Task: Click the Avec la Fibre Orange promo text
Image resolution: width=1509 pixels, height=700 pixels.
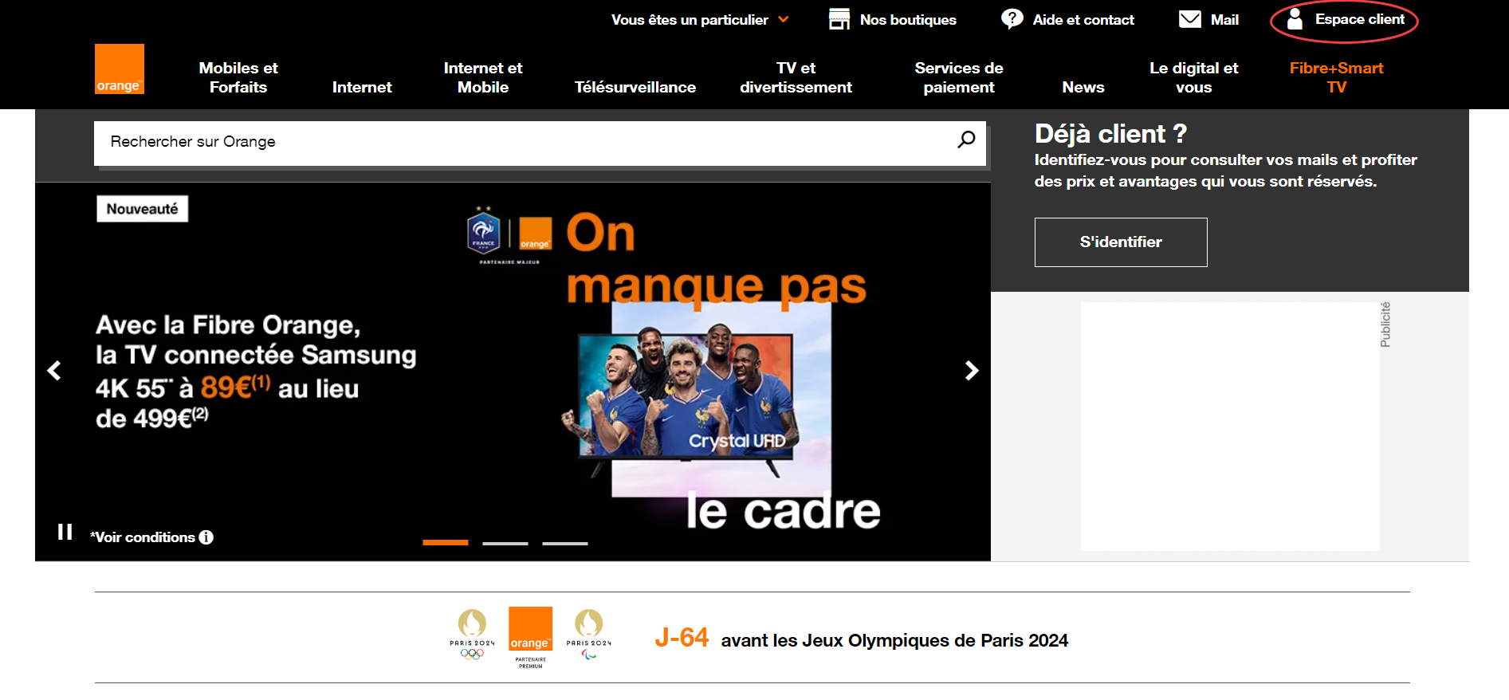Action: (x=256, y=372)
